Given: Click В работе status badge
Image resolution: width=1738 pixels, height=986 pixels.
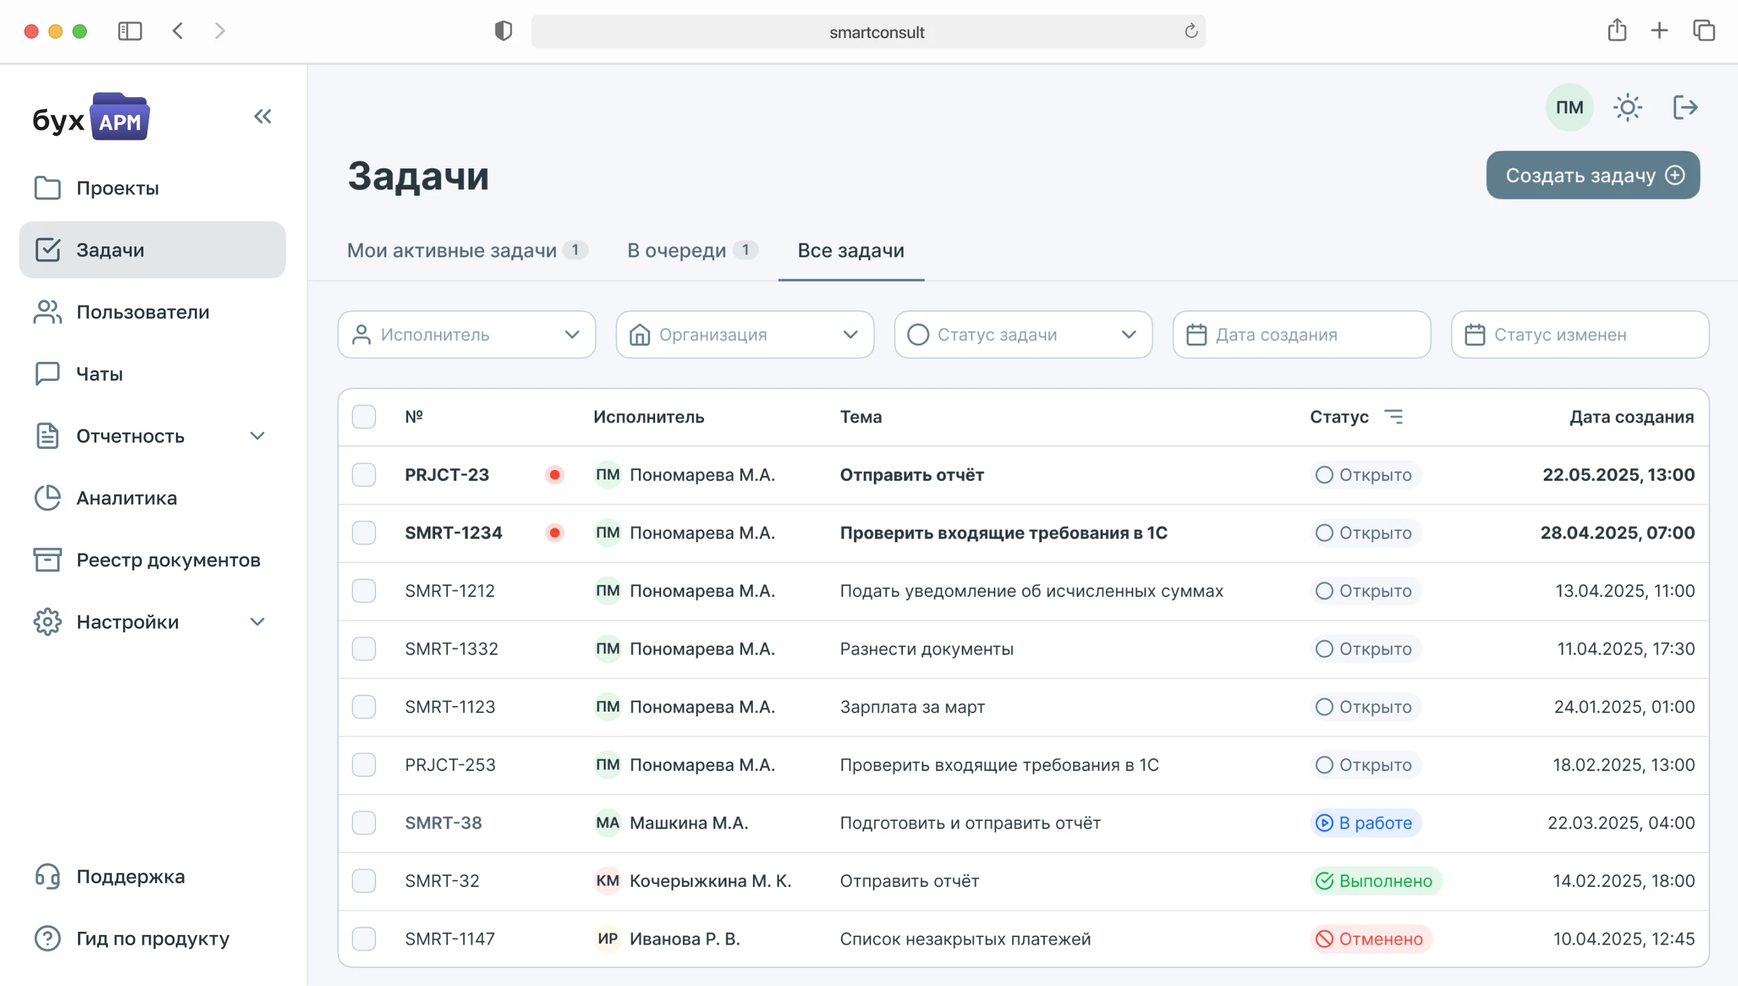Looking at the screenshot, I should 1365,823.
